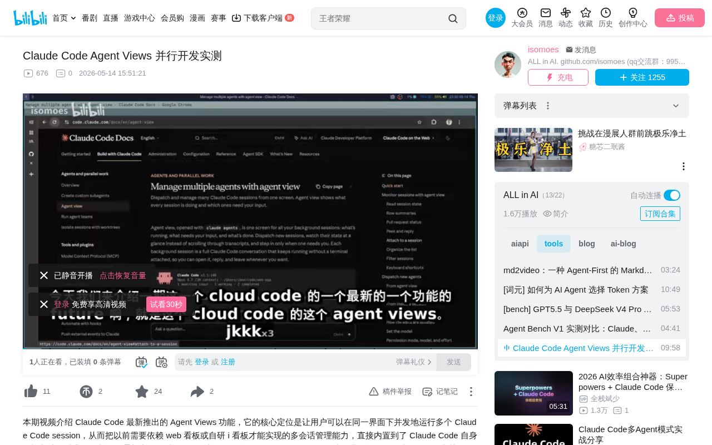This screenshot has height=445, width=712.
Task: Click the main video player area
Action: 250,221
